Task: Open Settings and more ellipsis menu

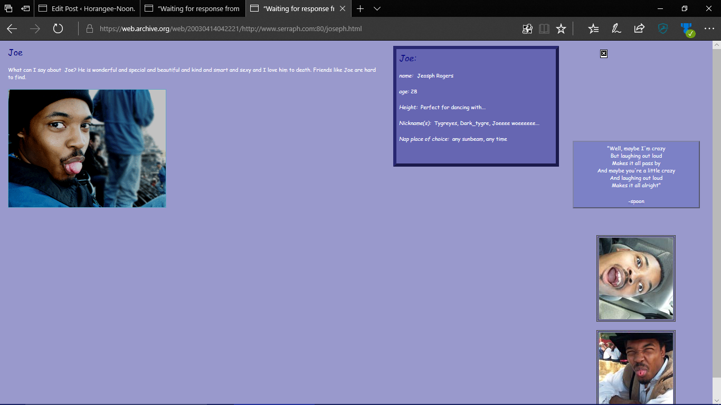Action: tap(709, 29)
